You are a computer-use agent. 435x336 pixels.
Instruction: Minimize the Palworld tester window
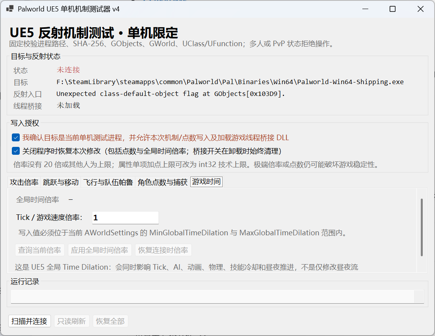(x=366, y=9)
